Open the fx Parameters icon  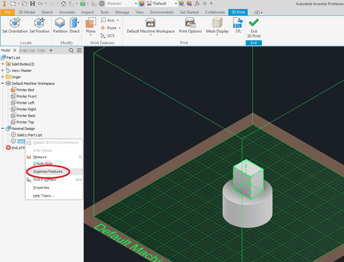tap(197, 4)
